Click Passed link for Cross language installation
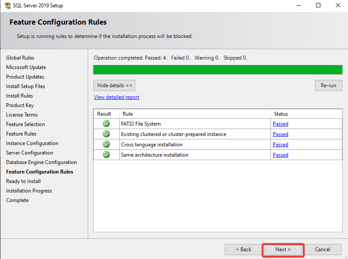Image resolution: width=348 pixels, height=259 pixels. [281, 145]
